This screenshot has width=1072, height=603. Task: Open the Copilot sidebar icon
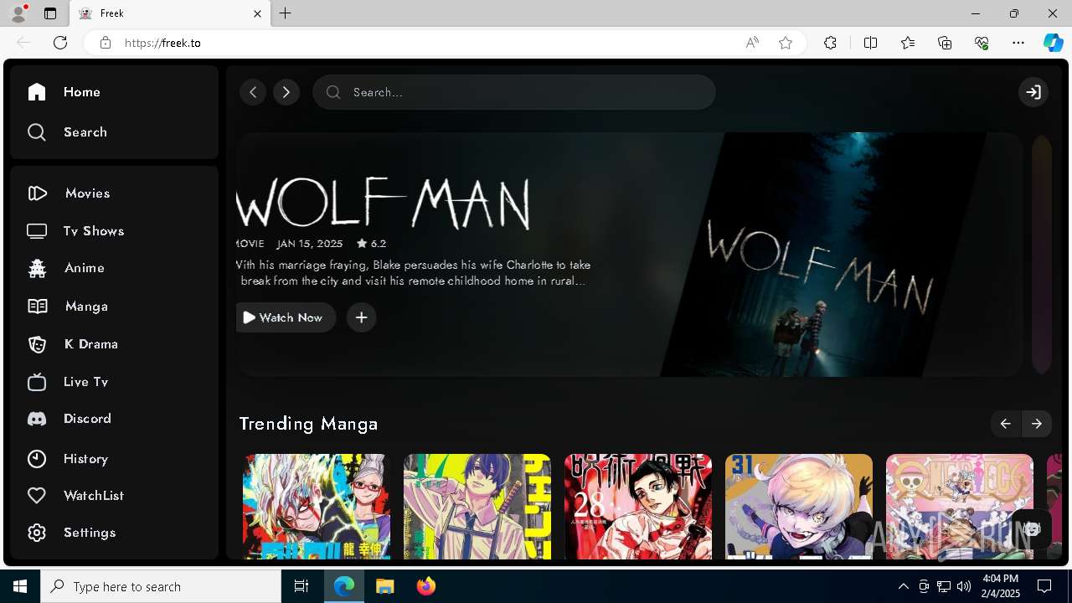pos(1054,43)
